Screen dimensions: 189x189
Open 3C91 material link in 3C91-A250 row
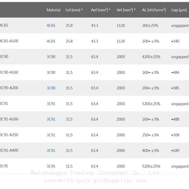coord(51,135)
